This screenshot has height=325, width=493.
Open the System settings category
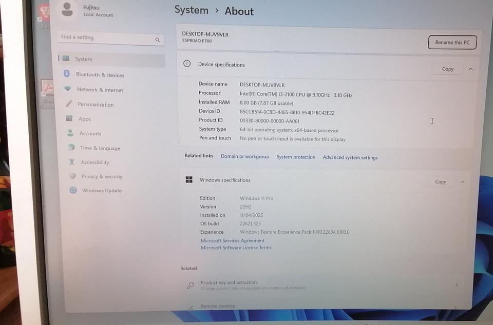pos(111,59)
